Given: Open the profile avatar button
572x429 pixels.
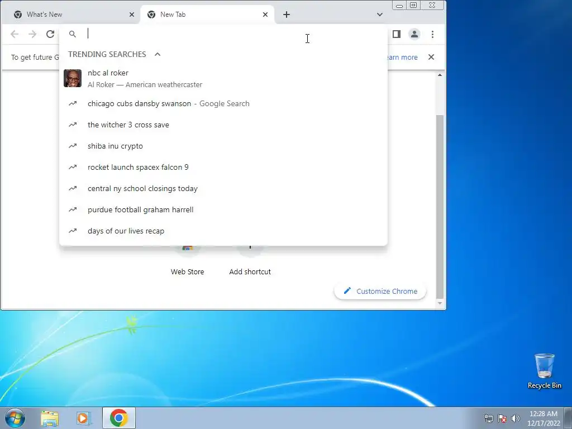Looking at the screenshot, I should [x=414, y=34].
